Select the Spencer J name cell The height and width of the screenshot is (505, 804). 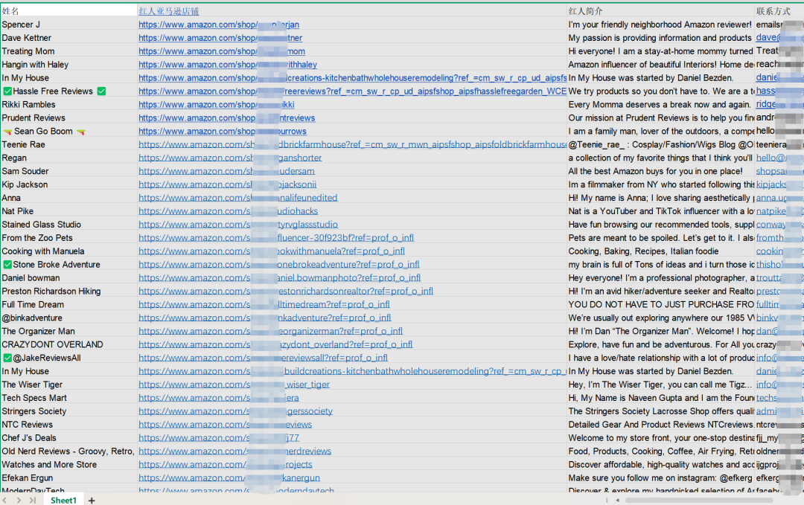(x=68, y=25)
